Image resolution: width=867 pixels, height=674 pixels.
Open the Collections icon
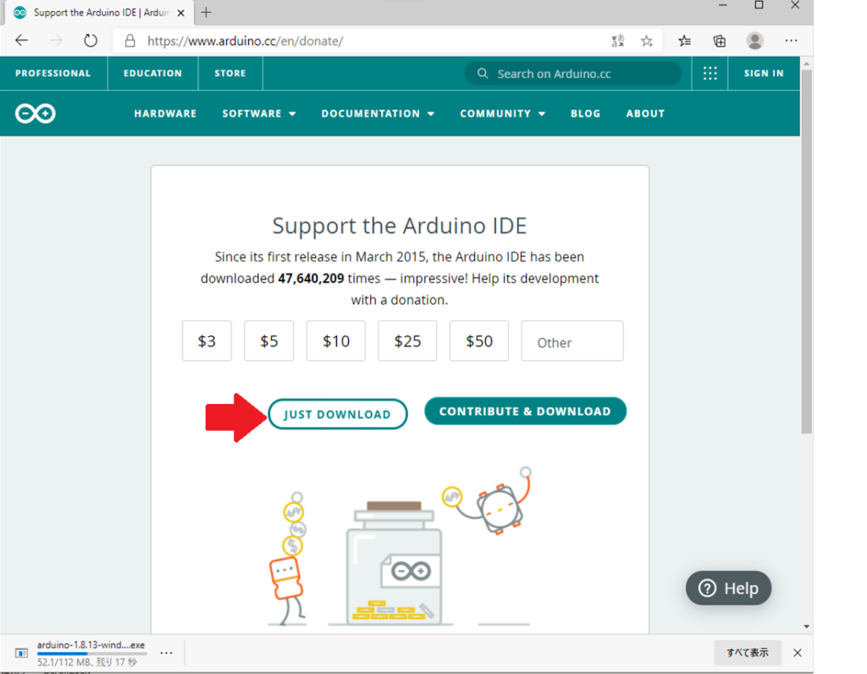tap(720, 41)
